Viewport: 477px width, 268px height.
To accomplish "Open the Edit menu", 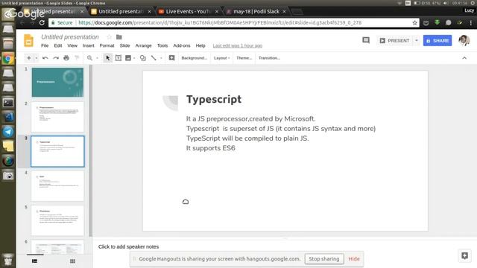I will 58,45.
